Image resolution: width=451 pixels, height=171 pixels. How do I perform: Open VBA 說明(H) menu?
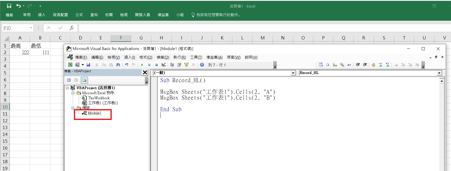(251, 57)
